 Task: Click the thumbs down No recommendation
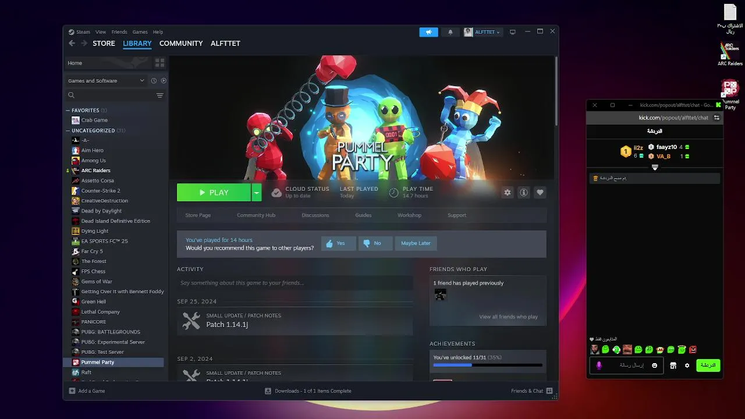click(375, 243)
